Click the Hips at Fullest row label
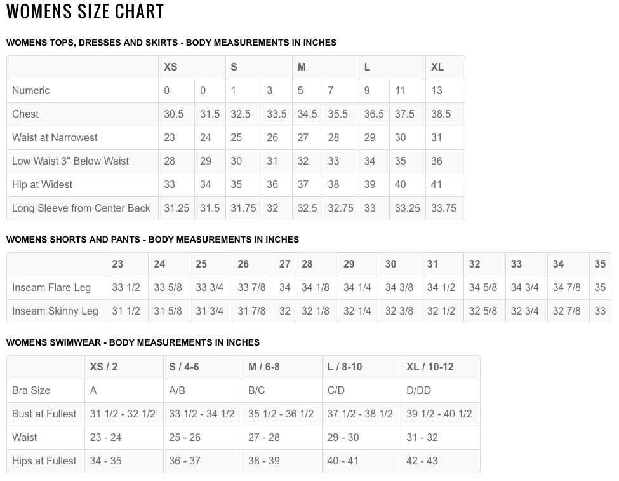The width and height of the screenshot is (619, 481). tap(44, 461)
